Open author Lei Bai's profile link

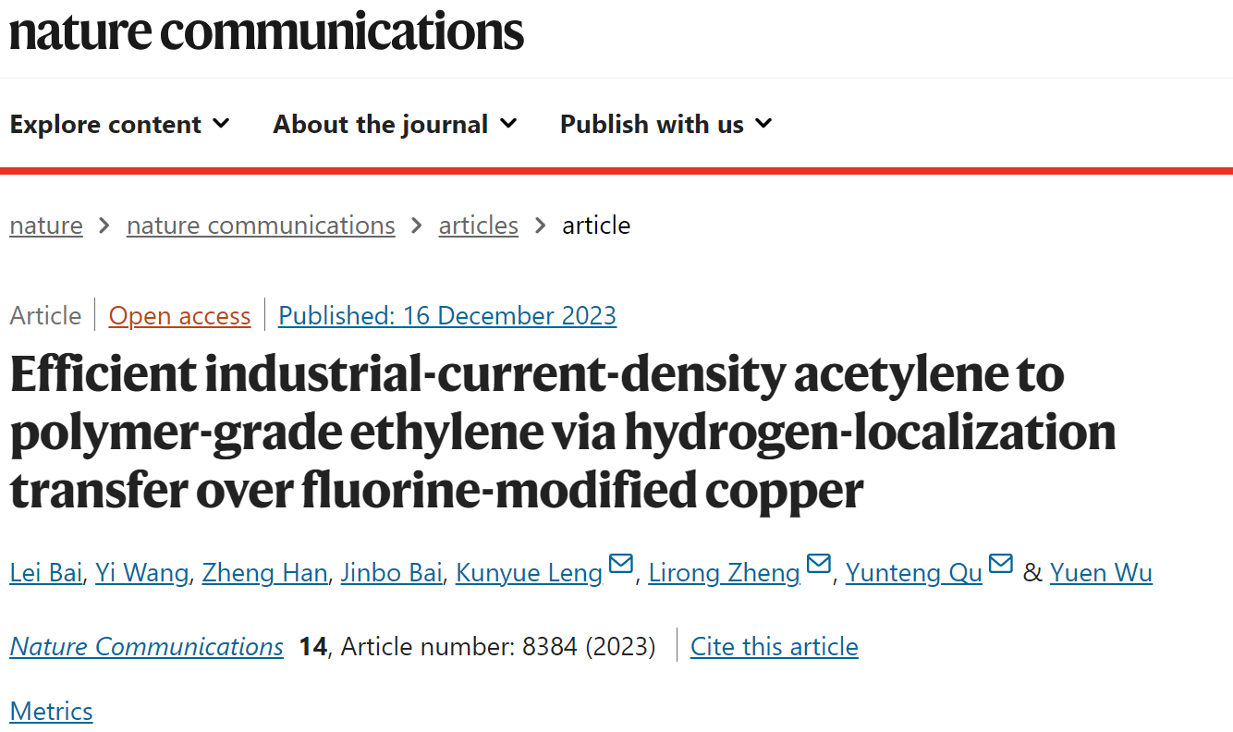(x=46, y=573)
